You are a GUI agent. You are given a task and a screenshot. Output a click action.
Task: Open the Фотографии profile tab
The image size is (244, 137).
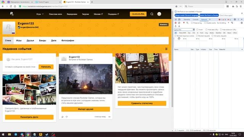pos(68,40)
